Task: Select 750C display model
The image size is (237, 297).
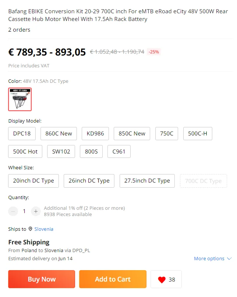Action: click(x=167, y=134)
